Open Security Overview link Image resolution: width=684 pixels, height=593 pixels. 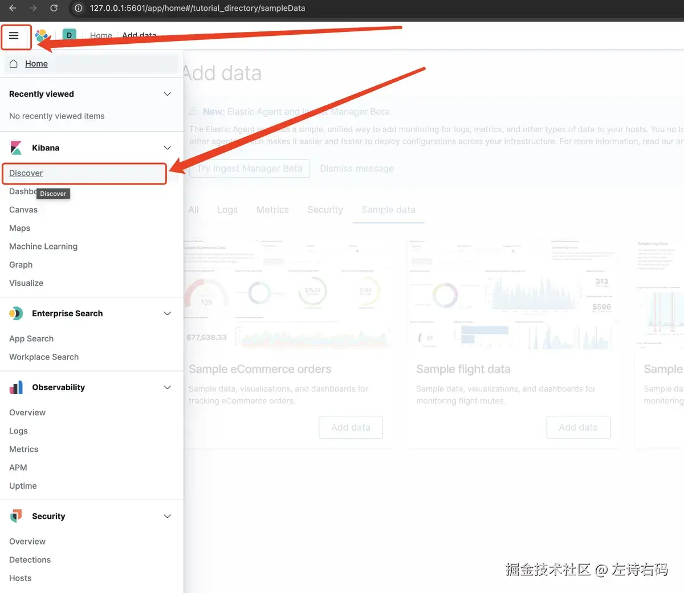tap(27, 542)
